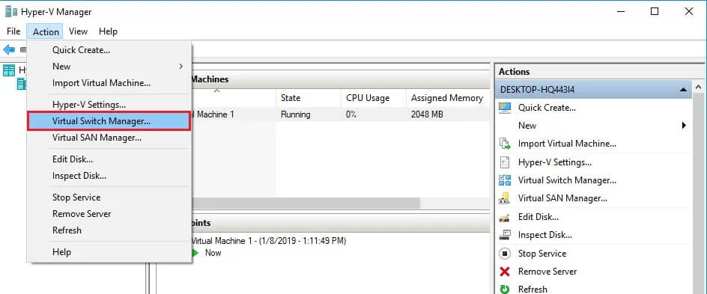Image resolution: width=707 pixels, height=294 pixels.
Task: Click the 2048 MB memory cell
Action: 427,114
